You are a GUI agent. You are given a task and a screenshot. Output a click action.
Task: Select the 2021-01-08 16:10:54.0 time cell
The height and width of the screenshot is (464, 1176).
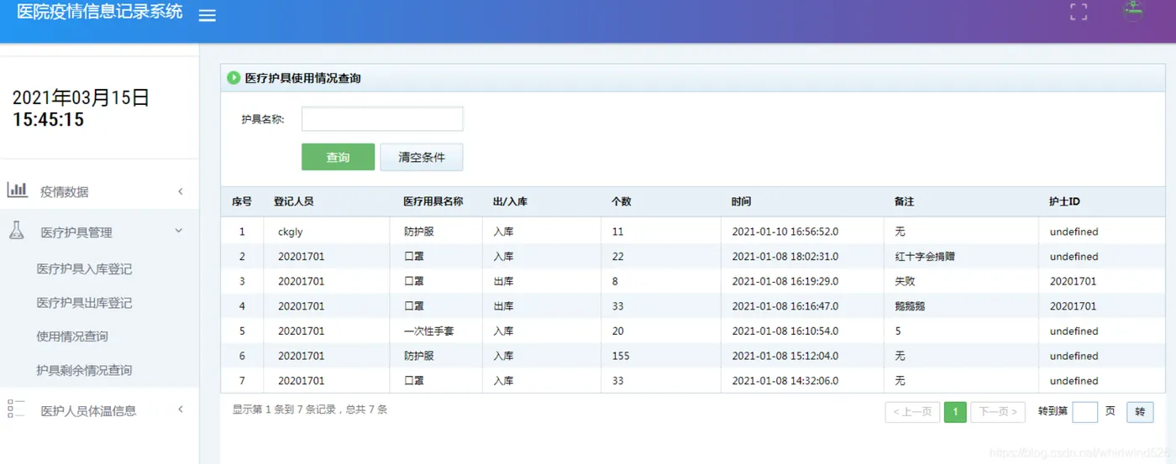tap(785, 331)
